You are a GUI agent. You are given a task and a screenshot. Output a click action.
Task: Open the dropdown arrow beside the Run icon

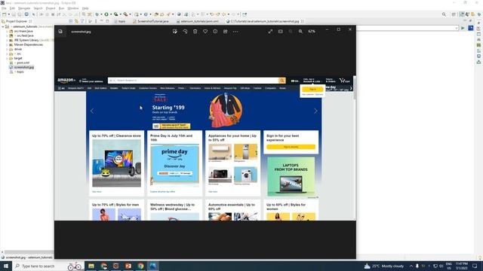[x=110, y=14]
